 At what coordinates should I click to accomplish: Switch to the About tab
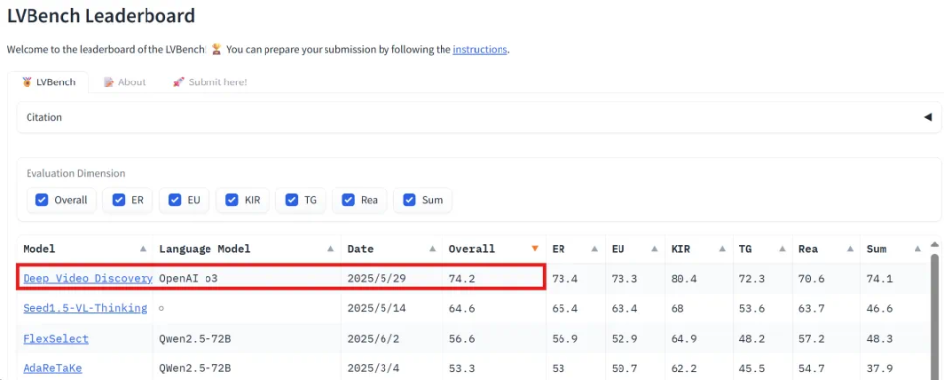pyautogui.click(x=125, y=82)
